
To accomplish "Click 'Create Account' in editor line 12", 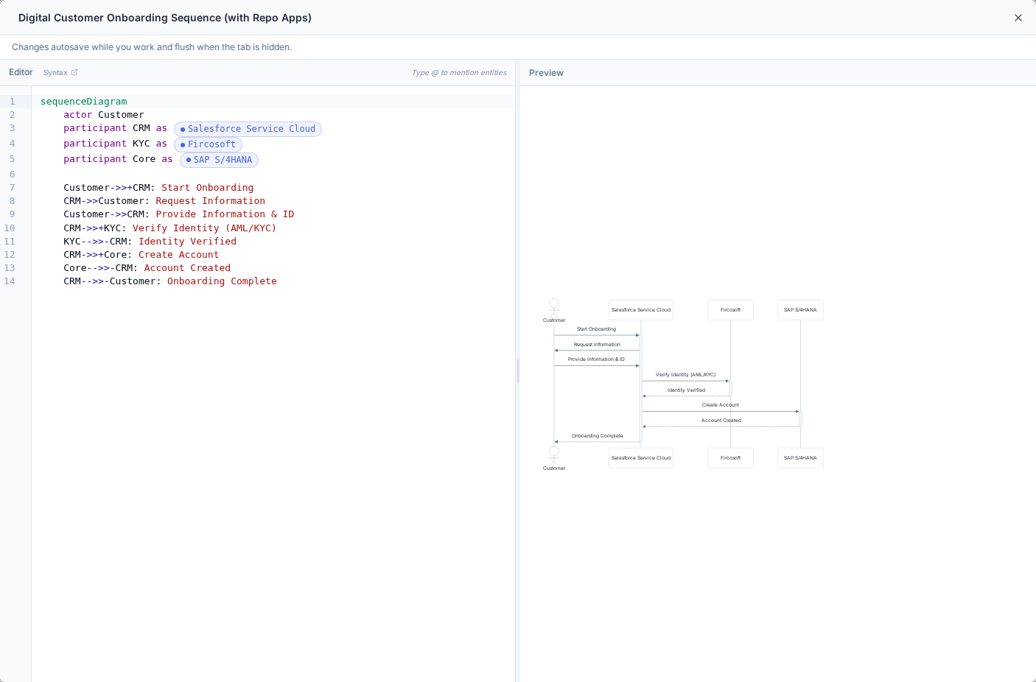I will coord(179,255).
